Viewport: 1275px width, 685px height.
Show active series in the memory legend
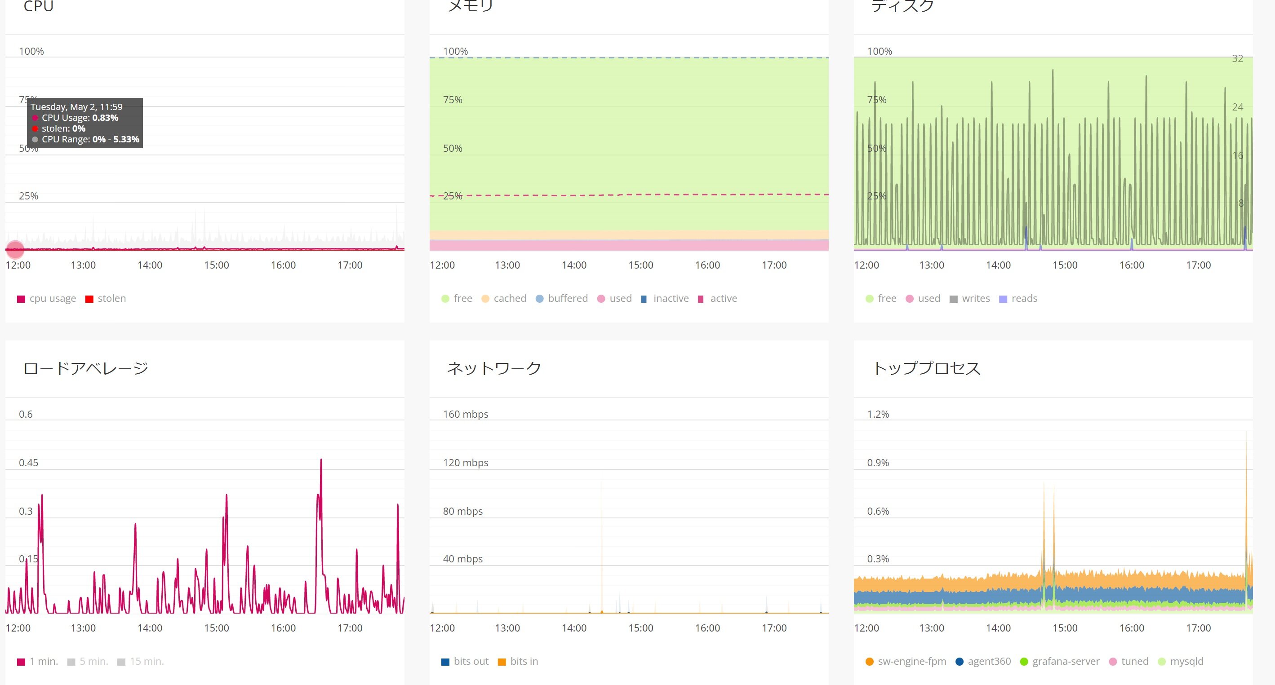tap(717, 299)
